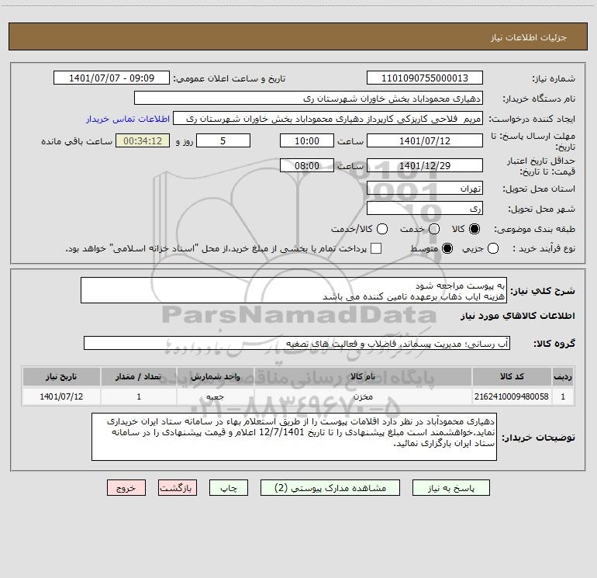Click the بازگشت back button

(x=178, y=488)
